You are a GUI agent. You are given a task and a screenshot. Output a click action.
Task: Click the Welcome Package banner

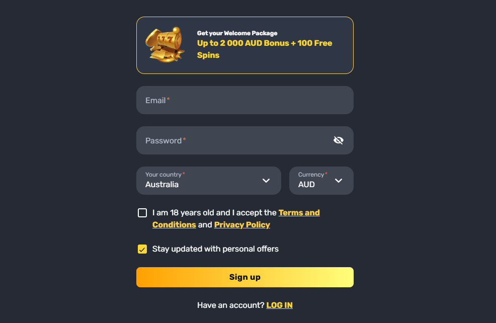(245, 45)
